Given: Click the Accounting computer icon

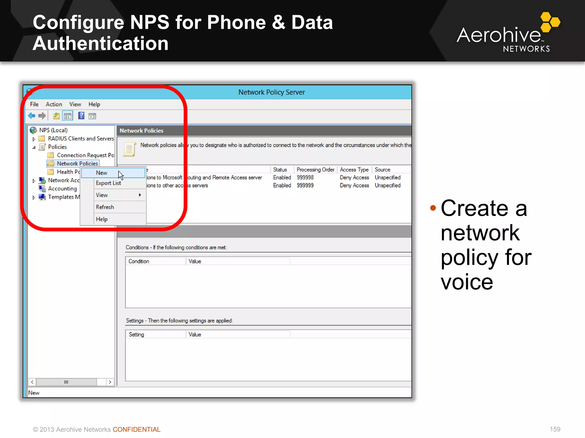Looking at the screenshot, I should coord(42,188).
